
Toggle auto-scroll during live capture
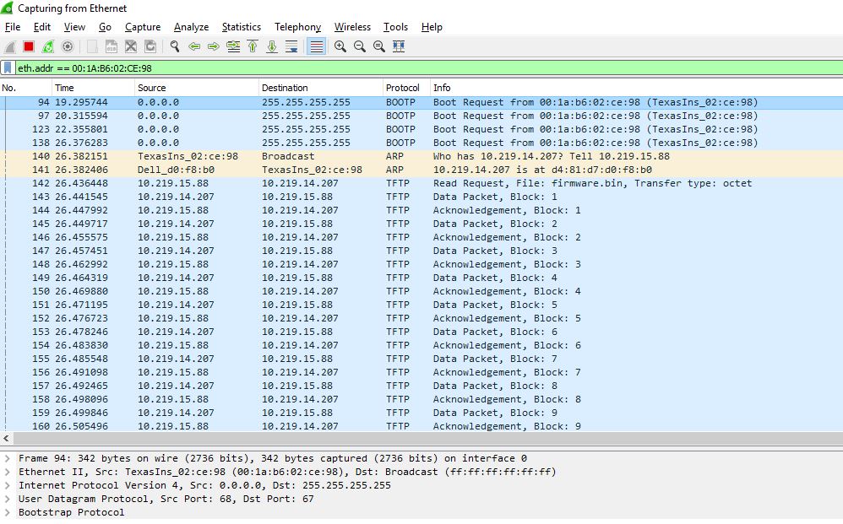coord(291,46)
